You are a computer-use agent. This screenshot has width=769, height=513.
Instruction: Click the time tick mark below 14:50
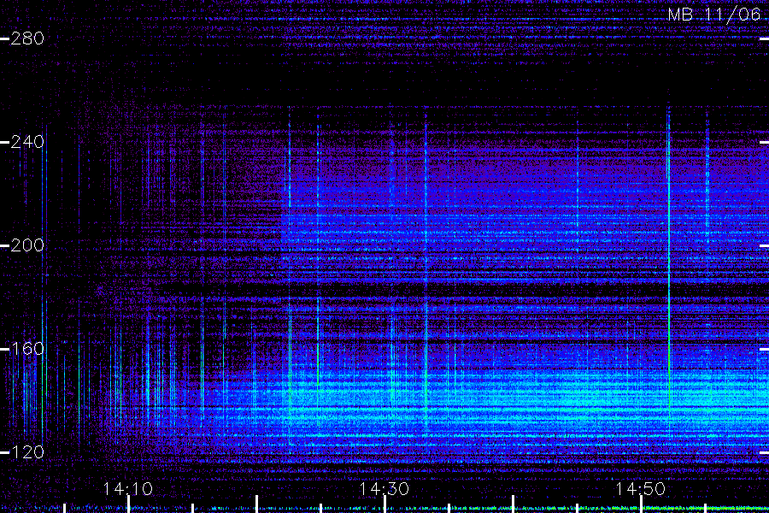point(641,504)
